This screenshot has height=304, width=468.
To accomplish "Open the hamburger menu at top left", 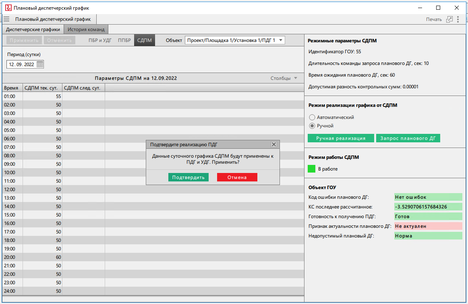I will pyautogui.click(x=6, y=19).
